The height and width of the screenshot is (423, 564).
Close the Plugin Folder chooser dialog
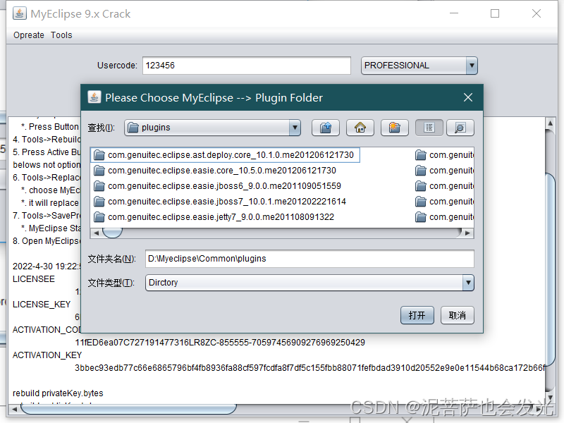click(468, 97)
